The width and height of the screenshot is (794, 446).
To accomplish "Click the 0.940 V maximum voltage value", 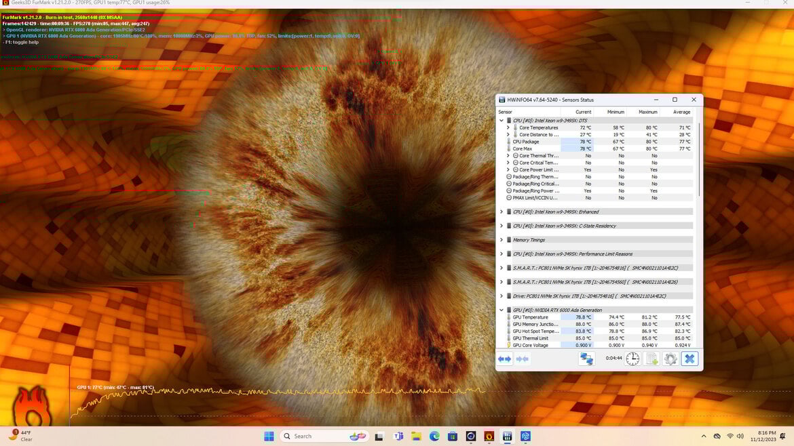I will 649,346.
